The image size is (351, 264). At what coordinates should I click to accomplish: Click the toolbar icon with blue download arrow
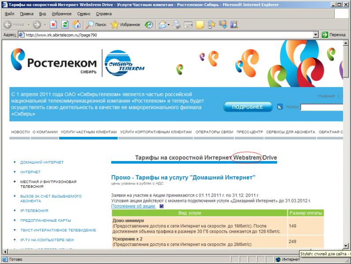tap(223, 25)
